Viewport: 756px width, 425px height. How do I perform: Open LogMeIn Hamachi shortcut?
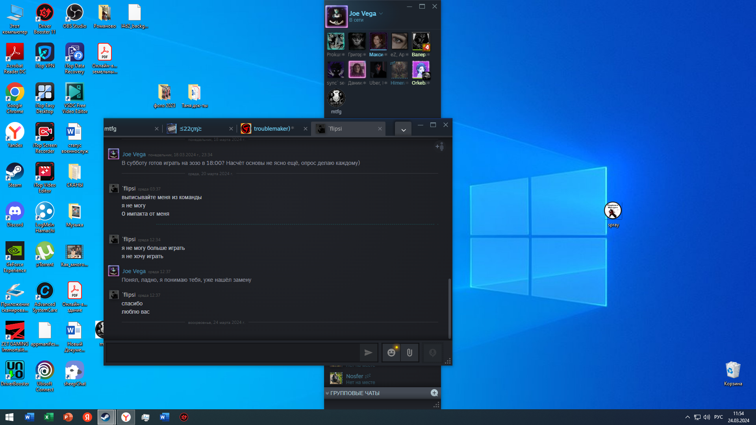pyautogui.click(x=45, y=218)
